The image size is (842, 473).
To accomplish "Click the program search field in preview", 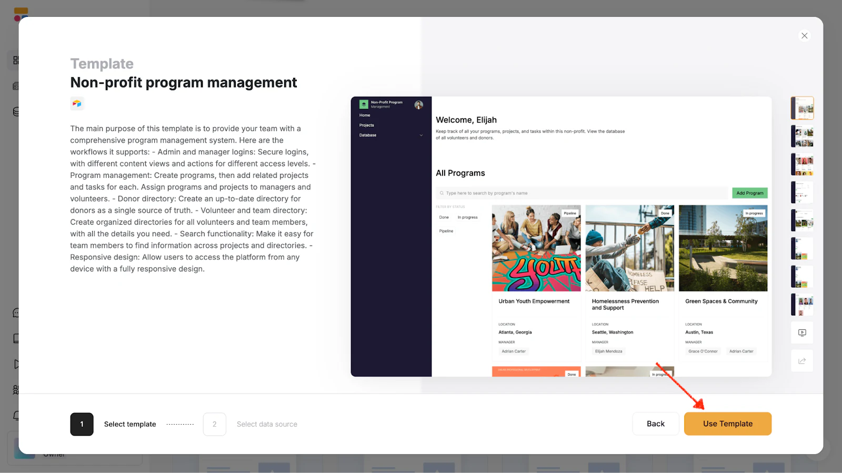I will pos(582,193).
